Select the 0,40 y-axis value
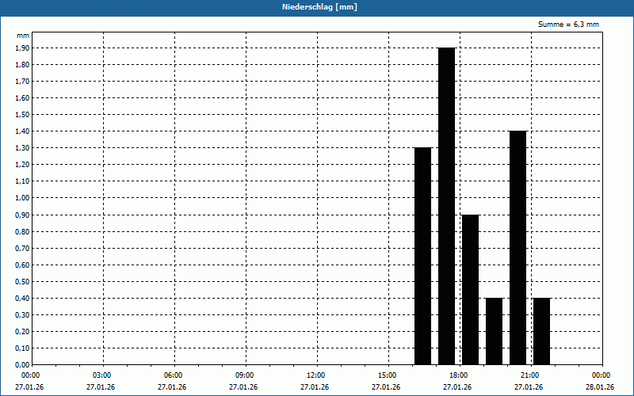The width and height of the screenshot is (634, 396). [x=22, y=299]
